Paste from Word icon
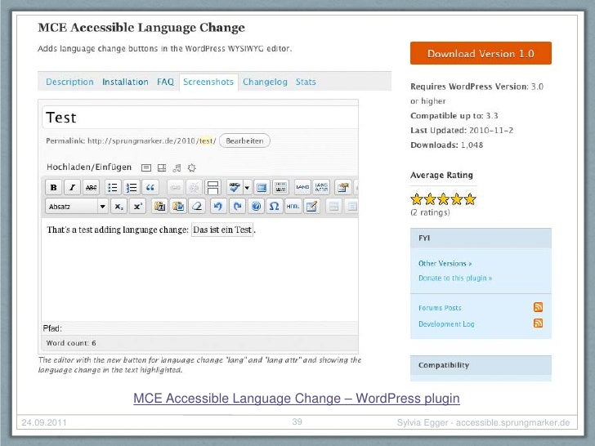The width and height of the screenshot is (595, 446). 178,207
